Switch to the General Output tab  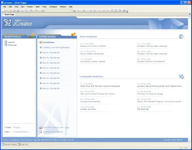click(x=9, y=145)
